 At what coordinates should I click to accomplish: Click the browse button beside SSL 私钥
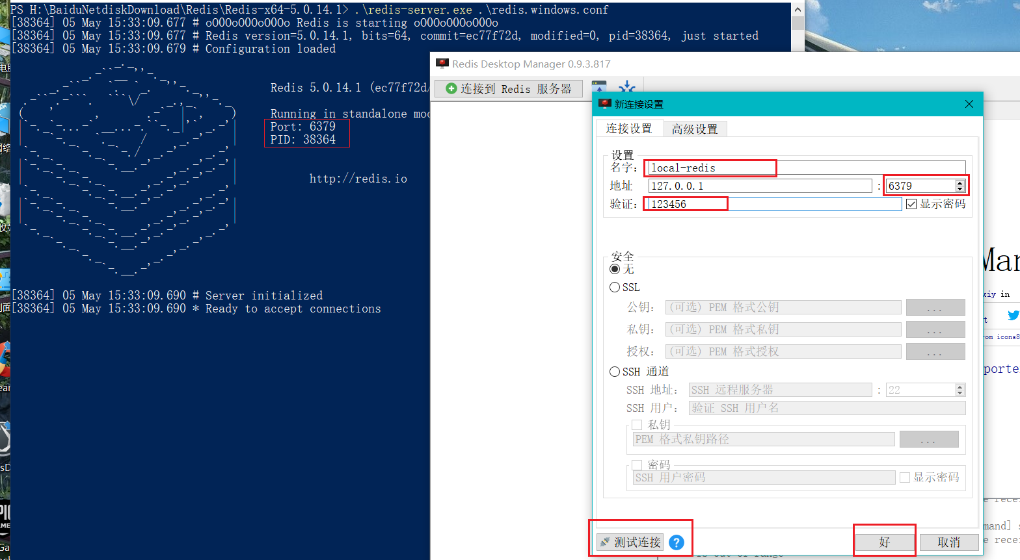coord(935,329)
